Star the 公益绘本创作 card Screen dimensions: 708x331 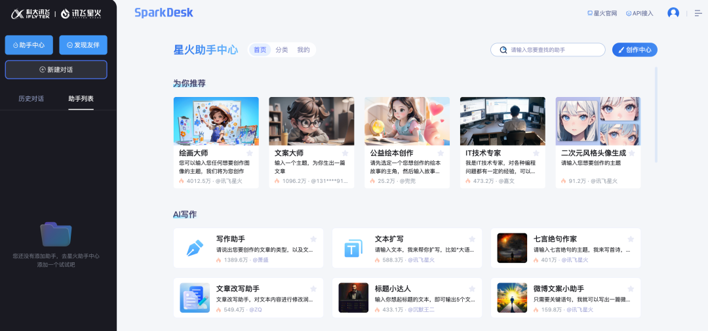441,153
